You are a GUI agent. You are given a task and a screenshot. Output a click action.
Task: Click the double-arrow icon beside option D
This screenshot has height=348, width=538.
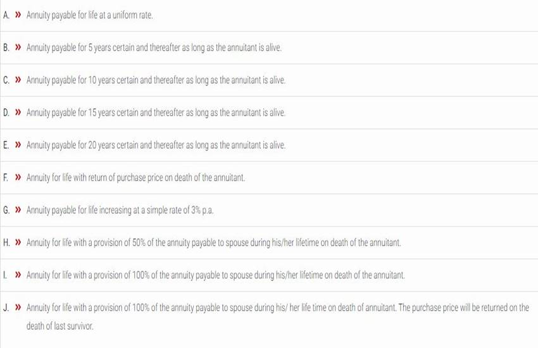click(18, 113)
